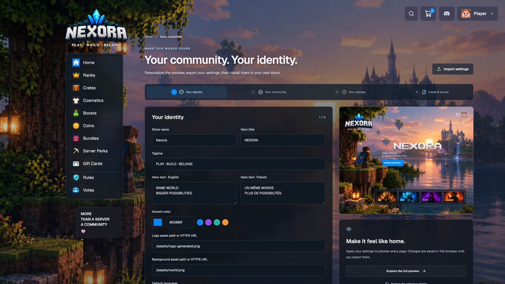
Task: Click the 1 / 4 step counter
Action: pyautogui.click(x=322, y=117)
